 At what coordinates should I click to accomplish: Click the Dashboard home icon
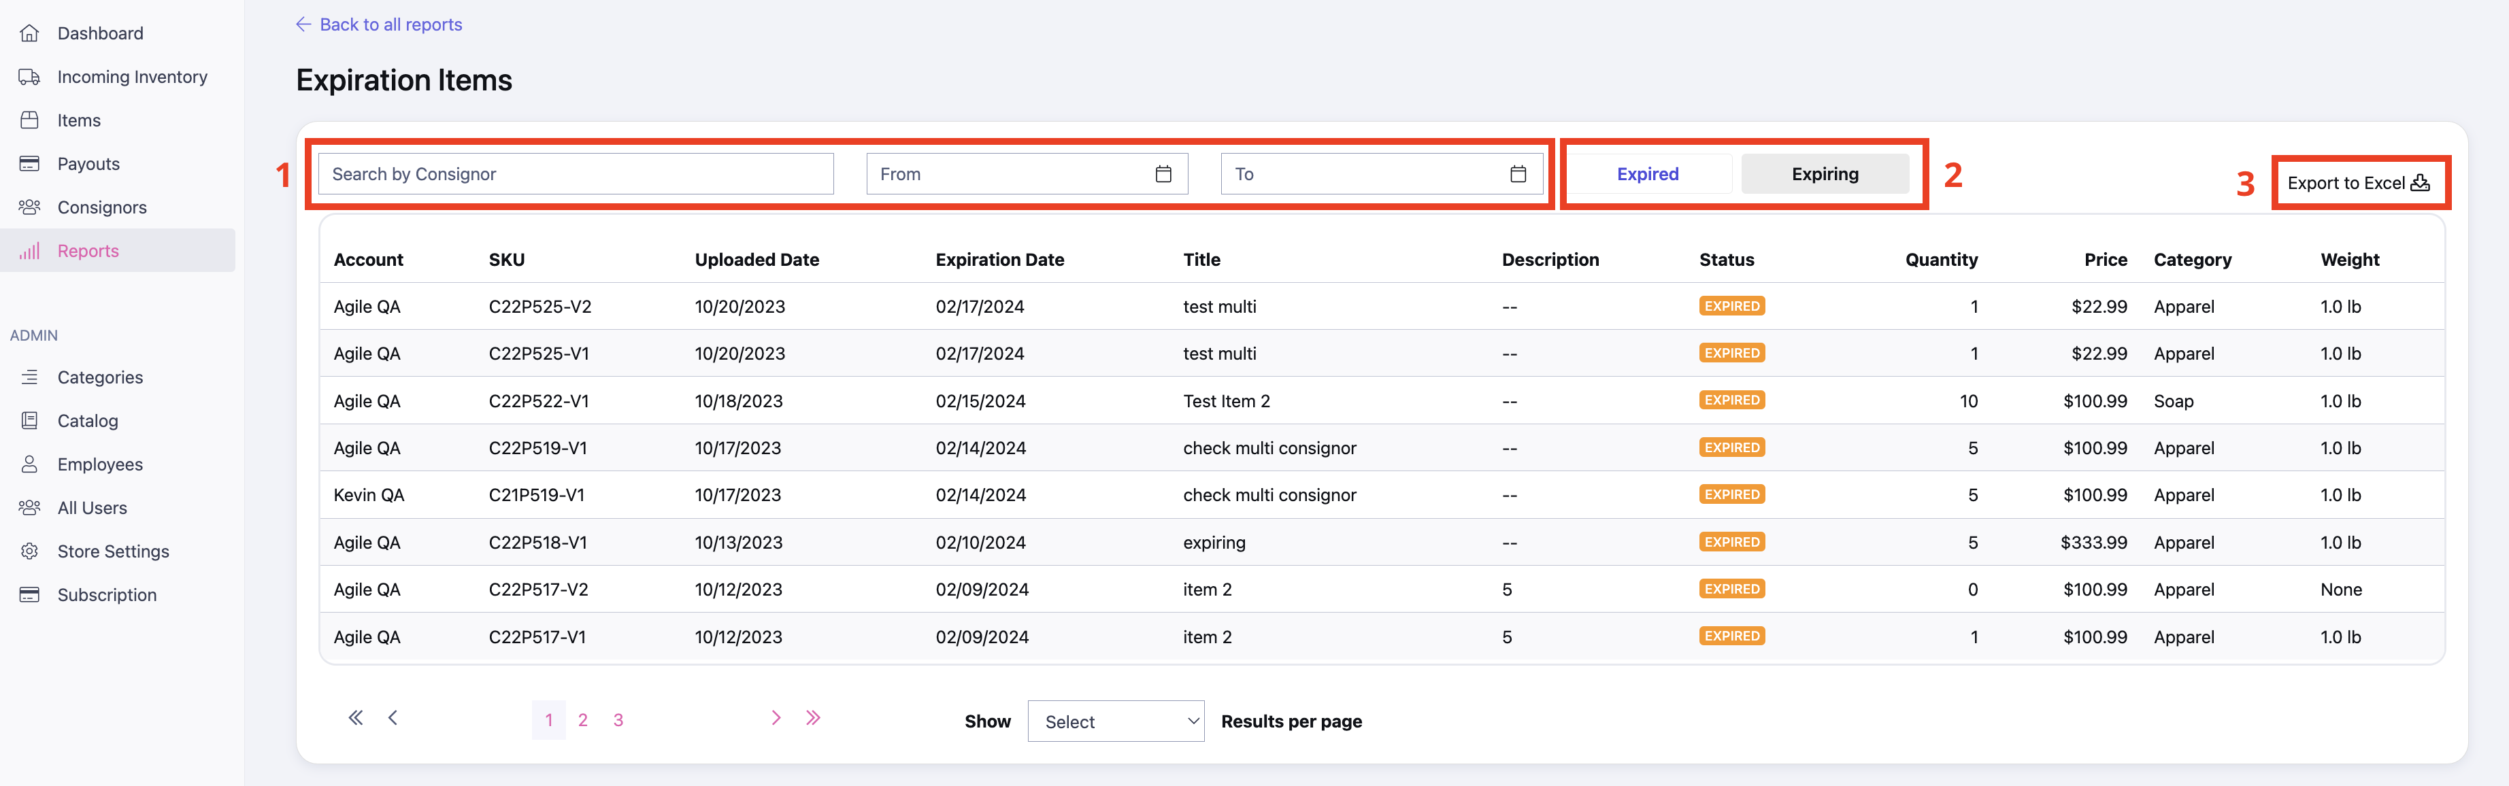29,33
